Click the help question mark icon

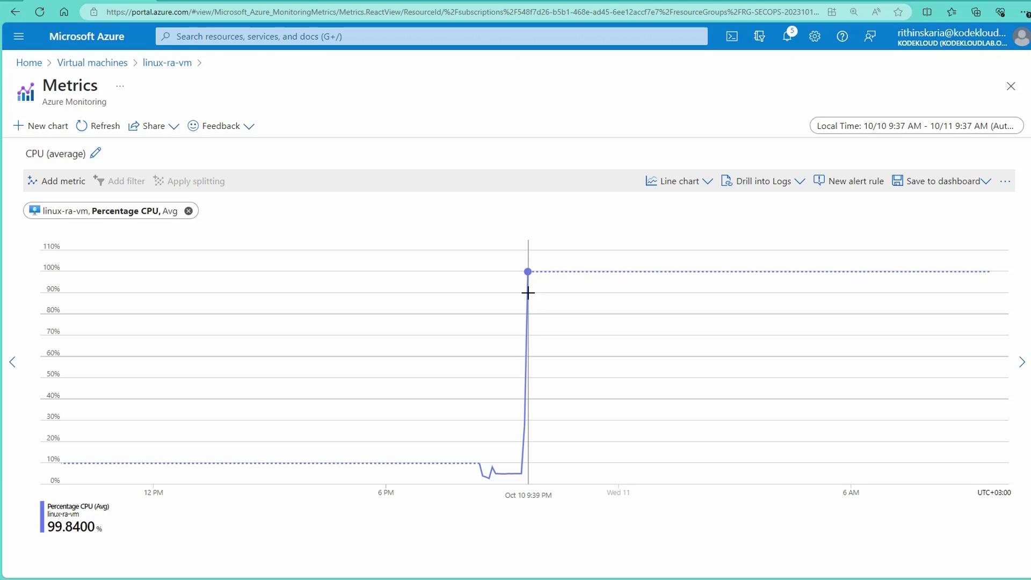(x=842, y=37)
